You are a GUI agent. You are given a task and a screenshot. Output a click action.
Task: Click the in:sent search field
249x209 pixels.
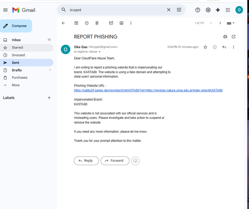tap(116, 10)
